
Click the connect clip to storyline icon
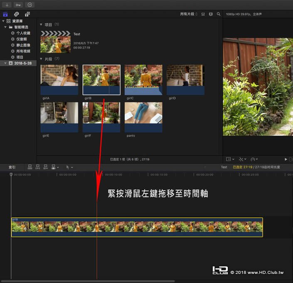pos(30,167)
